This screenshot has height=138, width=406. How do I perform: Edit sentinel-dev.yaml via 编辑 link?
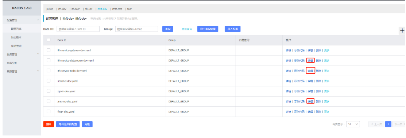pos(310,81)
